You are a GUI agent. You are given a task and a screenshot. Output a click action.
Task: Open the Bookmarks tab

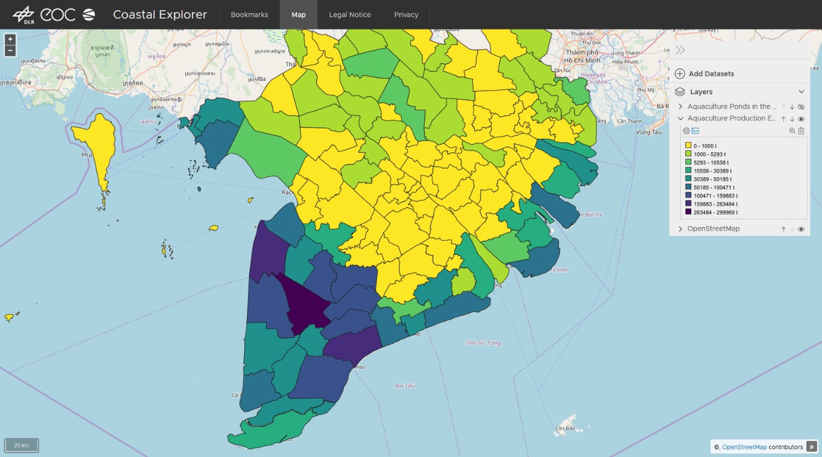[249, 15]
